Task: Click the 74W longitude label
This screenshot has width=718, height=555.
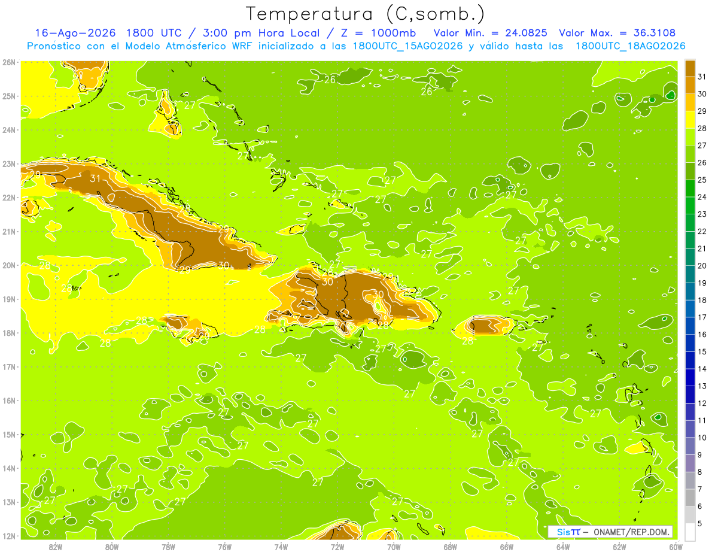Action: (281, 547)
